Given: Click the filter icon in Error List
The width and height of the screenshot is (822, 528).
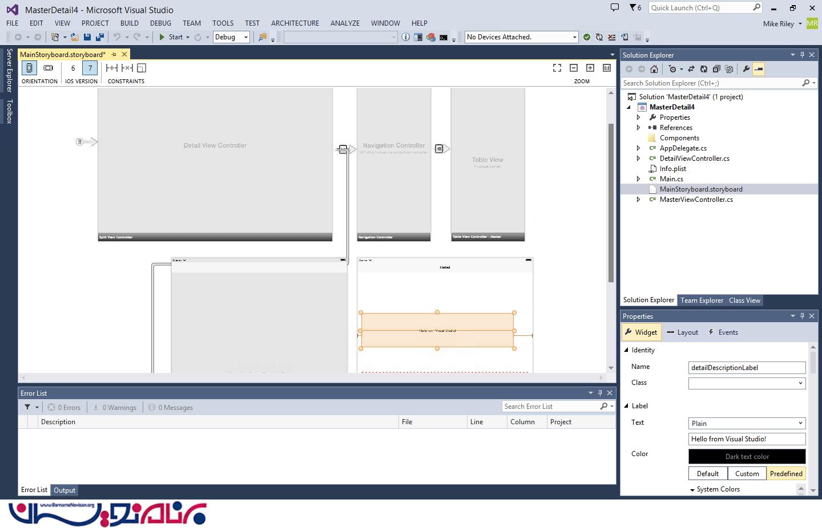Looking at the screenshot, I should (27, 407).
